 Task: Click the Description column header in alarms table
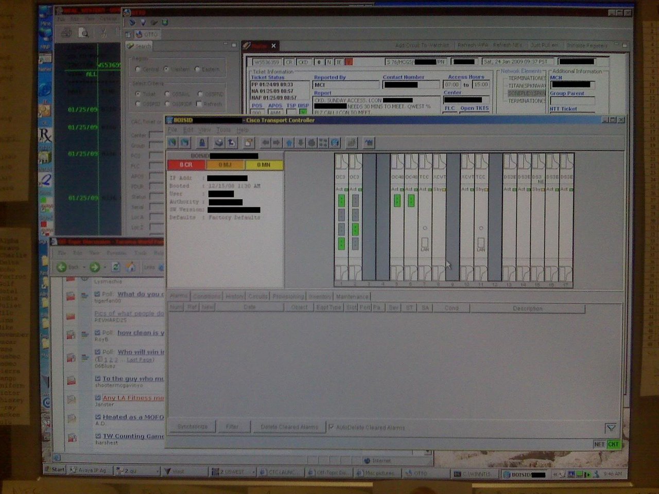527,308
